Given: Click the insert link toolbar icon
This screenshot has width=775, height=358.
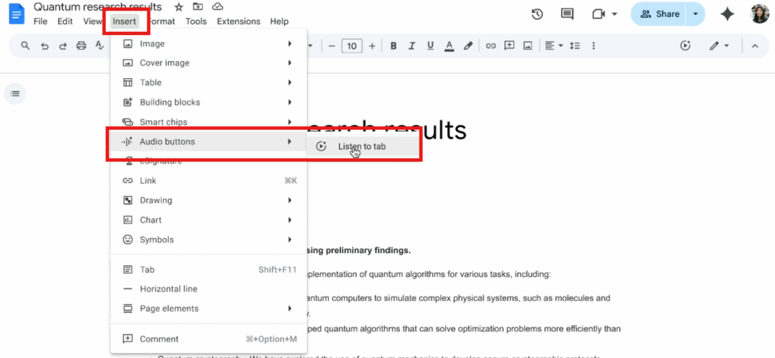Looking at the screenshot, I should point(491,46).
